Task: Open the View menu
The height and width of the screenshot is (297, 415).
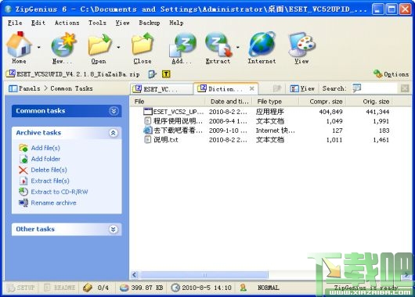Action: (122, 23)
